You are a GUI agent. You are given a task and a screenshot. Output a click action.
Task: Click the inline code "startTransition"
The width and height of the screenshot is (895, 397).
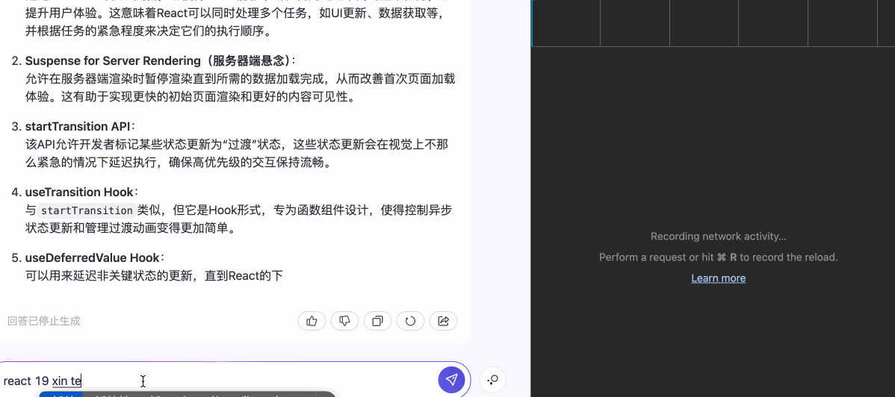point(87,210)
